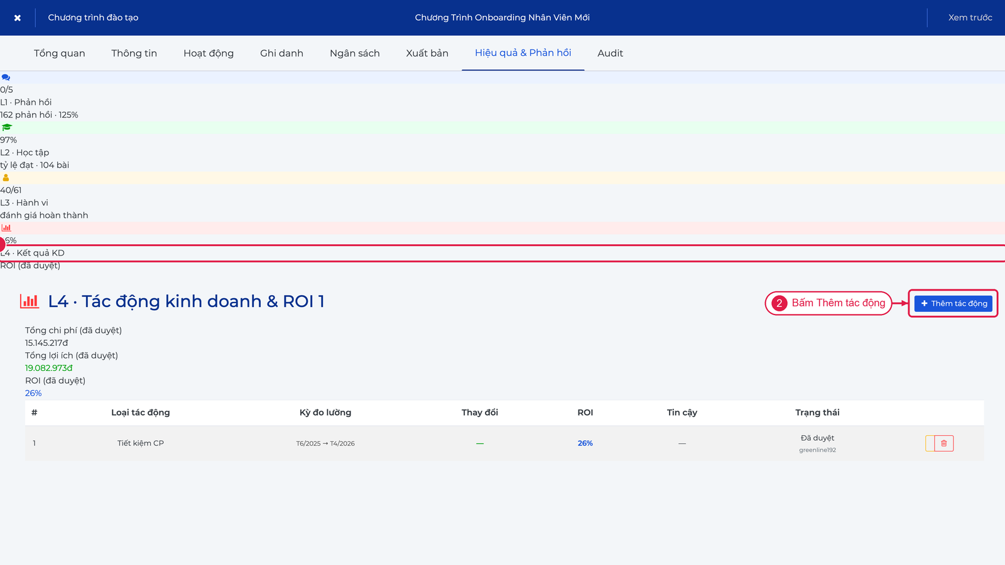Click the 162 phản hồi · 125% text

[x=39, y=115]
